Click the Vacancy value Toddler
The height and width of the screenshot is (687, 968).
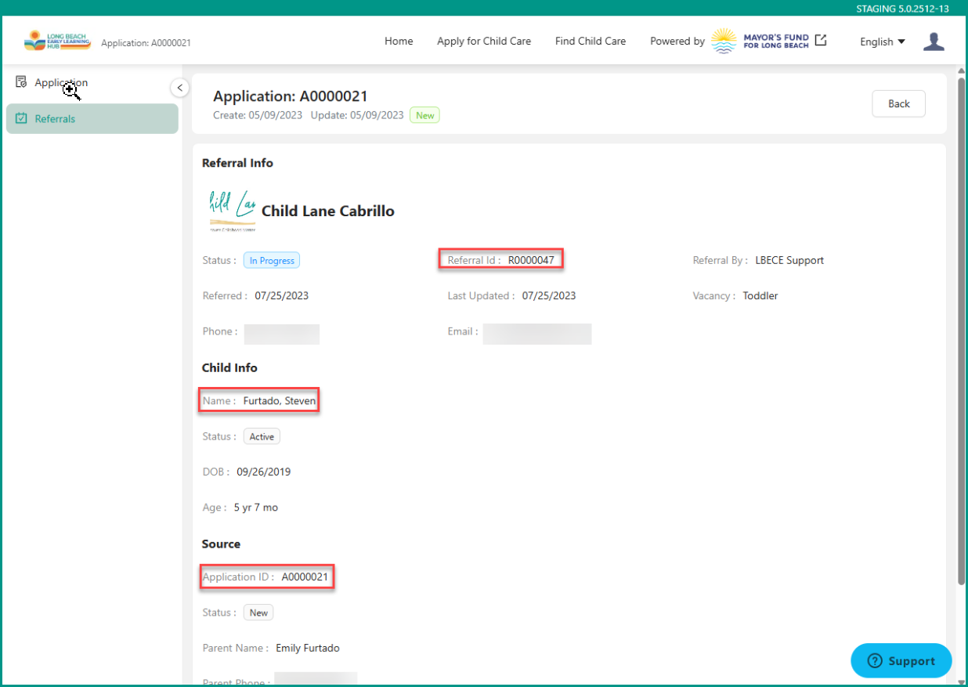tap(760, 296)
